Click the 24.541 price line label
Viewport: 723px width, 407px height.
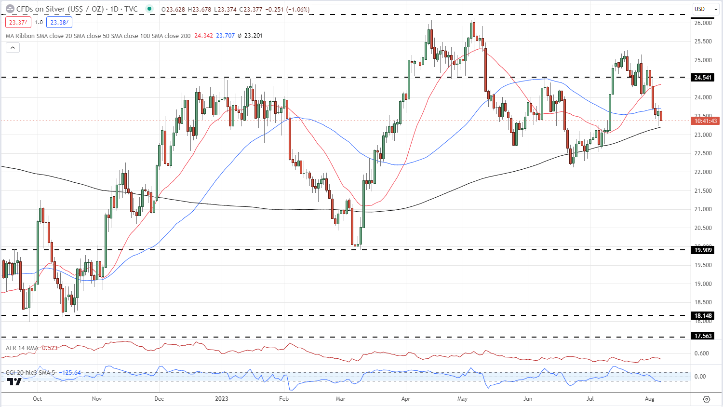704,77
